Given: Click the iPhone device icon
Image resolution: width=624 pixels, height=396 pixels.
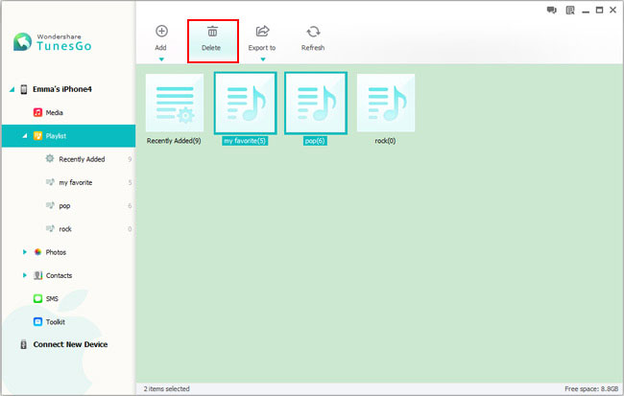Looking at the screenshot, I should pyautogui.click(x=24, y=89).
